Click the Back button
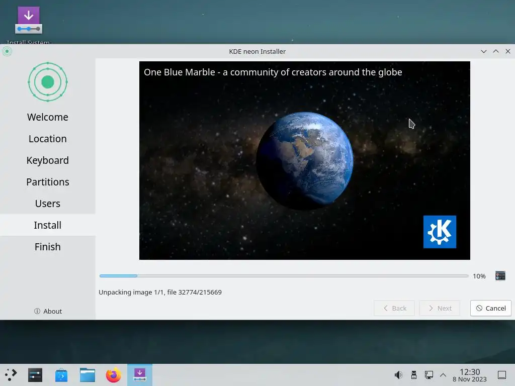The height and width of the screenshot is (386, 515). point(394,308)
